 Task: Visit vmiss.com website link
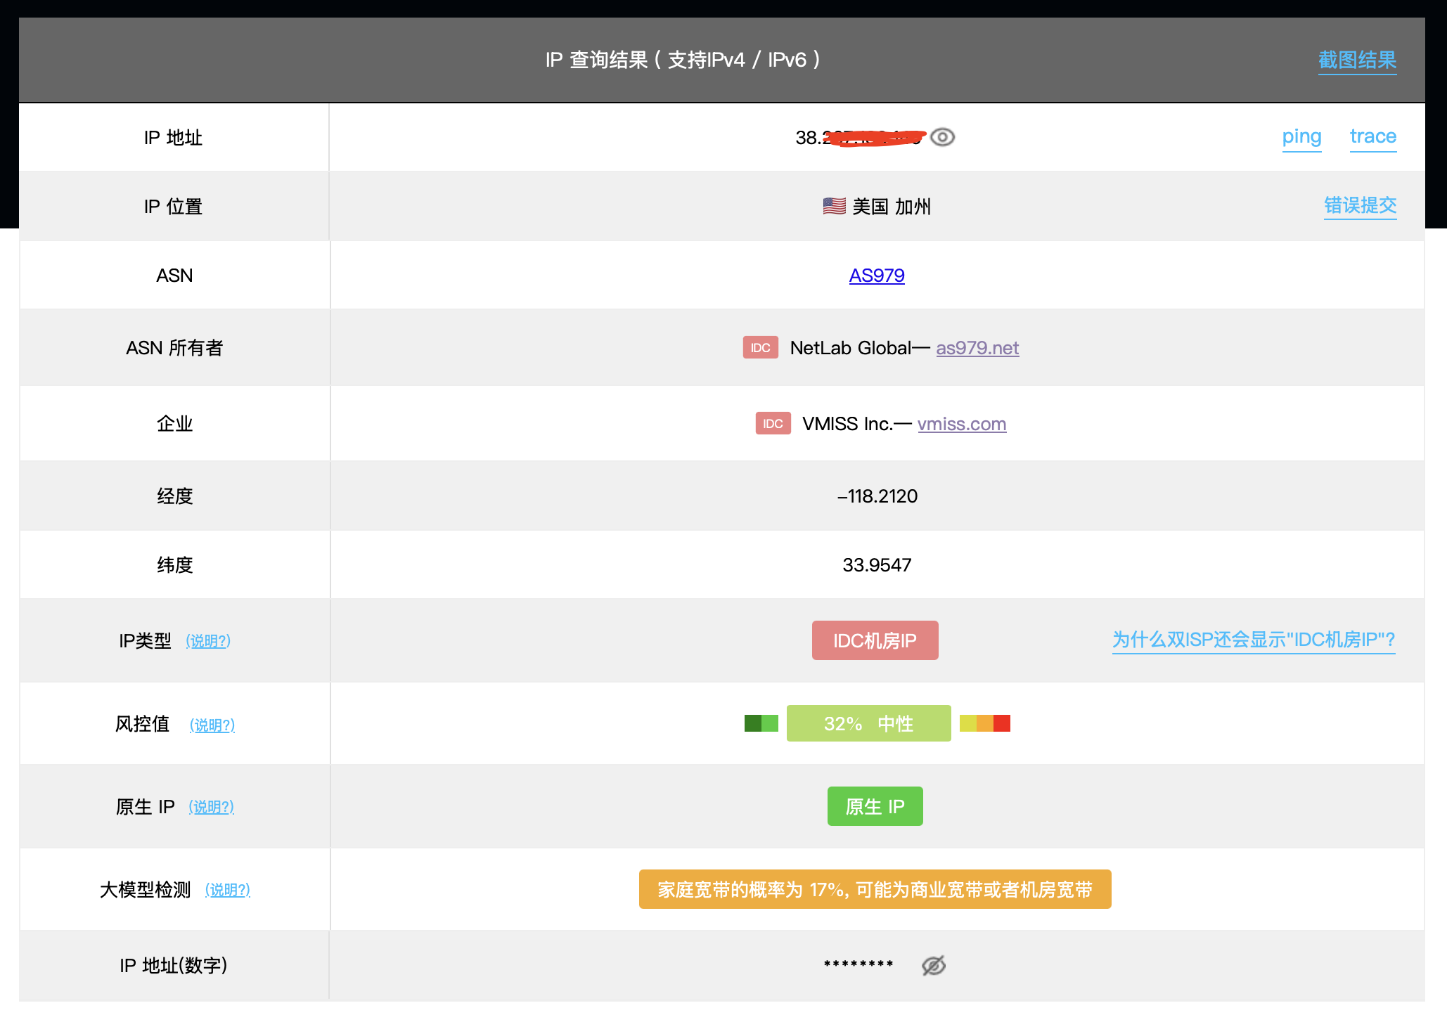click(x=961, y=424)
